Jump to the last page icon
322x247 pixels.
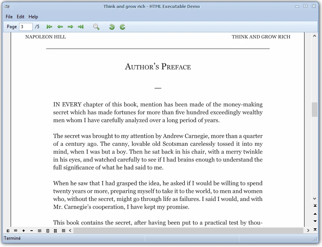pyautogui.click(x=81, y=27)
